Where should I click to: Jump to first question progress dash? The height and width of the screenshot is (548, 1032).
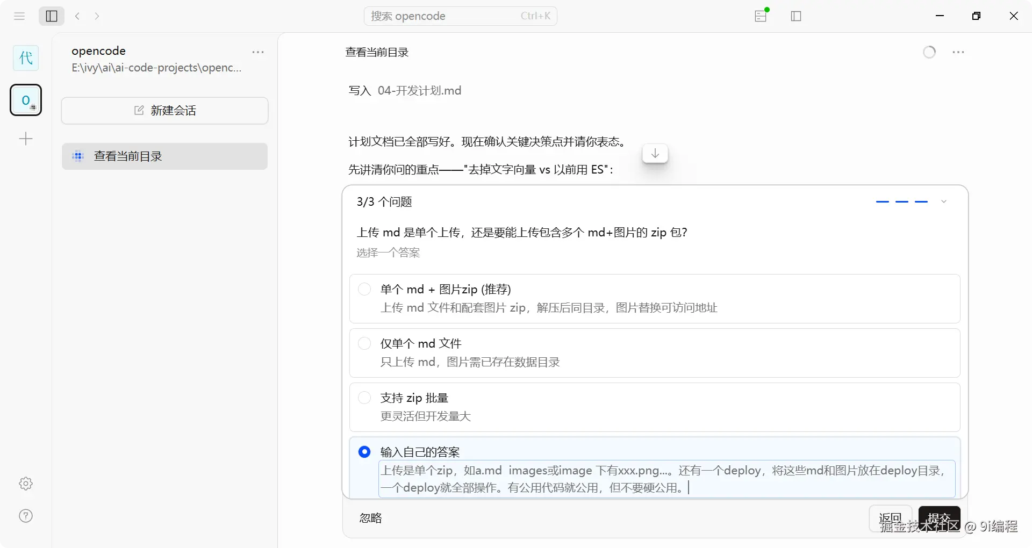pos(883,201)
